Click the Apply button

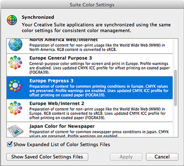pos(126,157)
